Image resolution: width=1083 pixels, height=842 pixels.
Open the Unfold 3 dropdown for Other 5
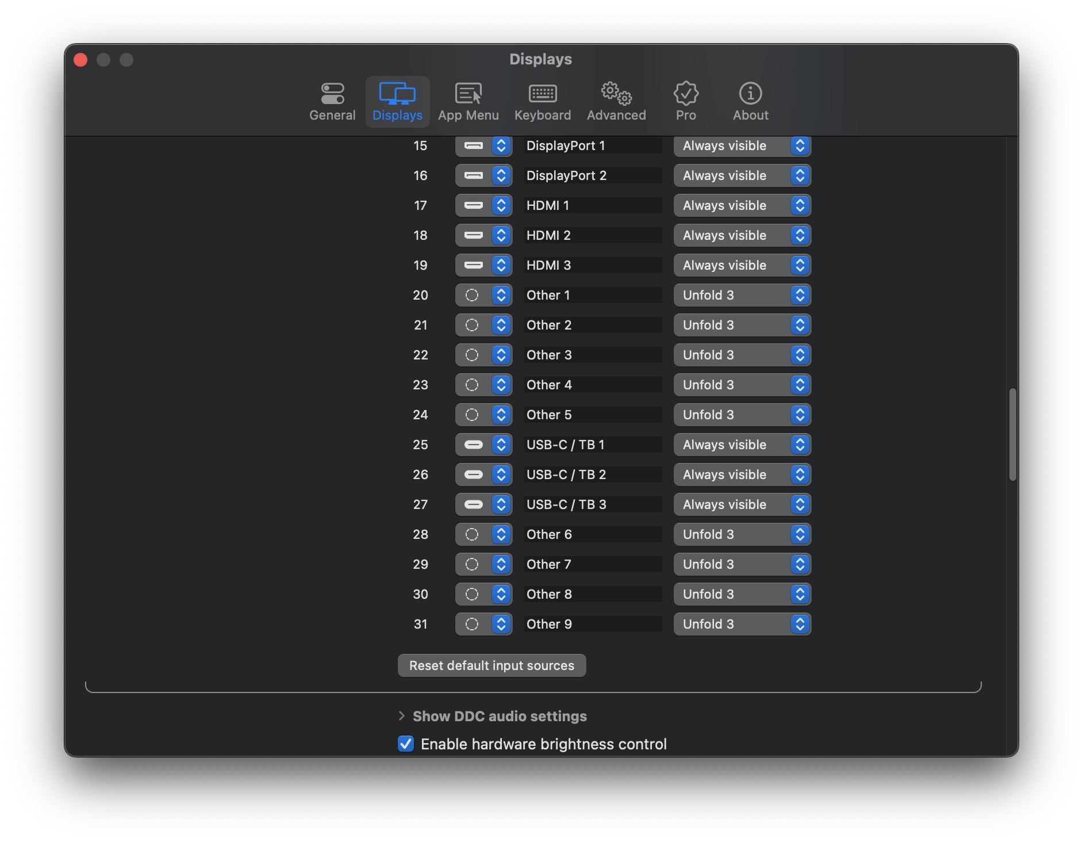click(x=742, y=415)
